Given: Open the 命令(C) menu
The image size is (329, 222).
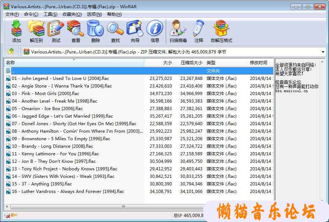Looking at the screenshot, I should click(x=31, y=14).
